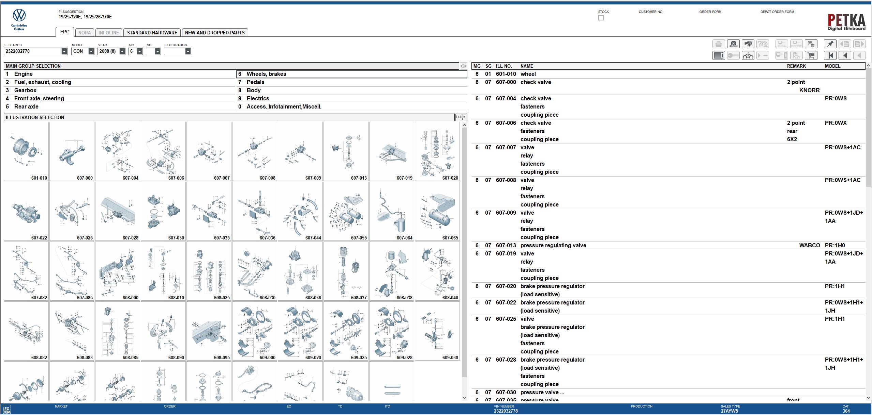Select the 607-000 check valve row
Image resolution: width=872 pixels, height=415 pixels.
tap(668, 86)
